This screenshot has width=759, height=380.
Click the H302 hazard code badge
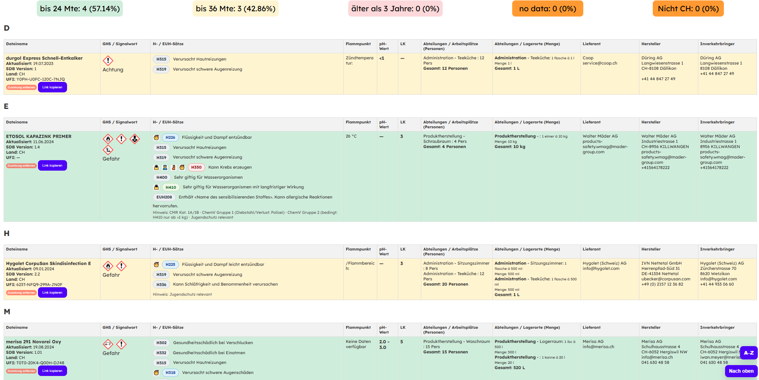[162, 343]
